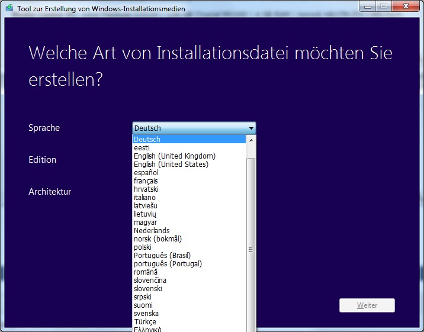Choose srpski language entry
This screenshot has width=424, height=332.
pos(189,297)
